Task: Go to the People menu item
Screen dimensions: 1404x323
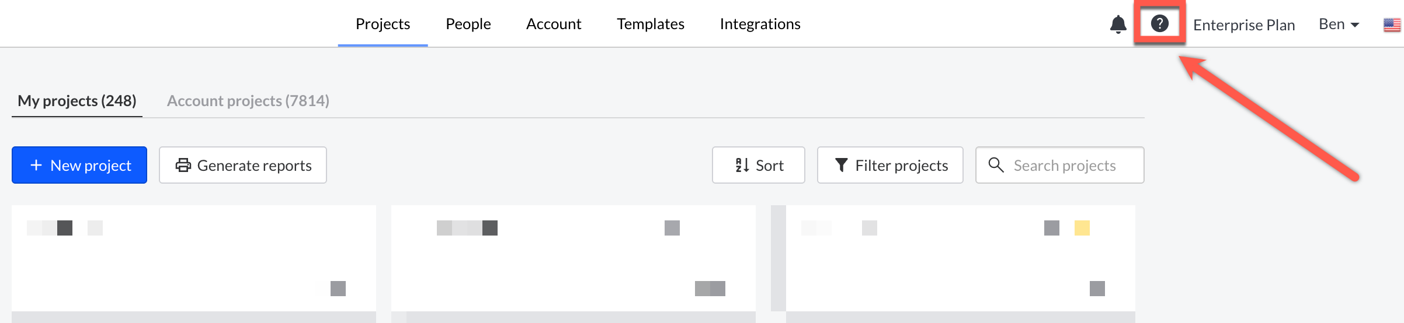Action: [468, 24]
